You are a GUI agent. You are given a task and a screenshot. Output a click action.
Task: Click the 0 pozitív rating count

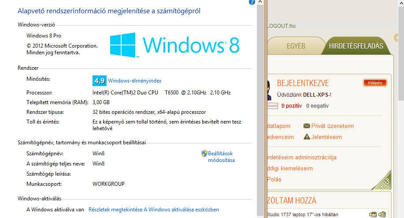pyautogui.click(x=291, y=106)
